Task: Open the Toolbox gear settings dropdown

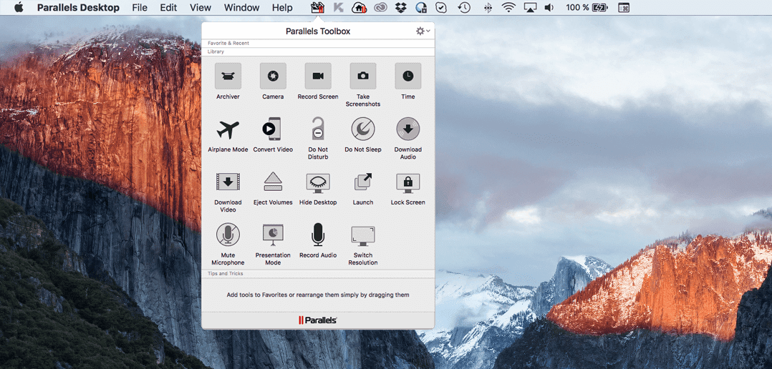Action: pos(423,31)
